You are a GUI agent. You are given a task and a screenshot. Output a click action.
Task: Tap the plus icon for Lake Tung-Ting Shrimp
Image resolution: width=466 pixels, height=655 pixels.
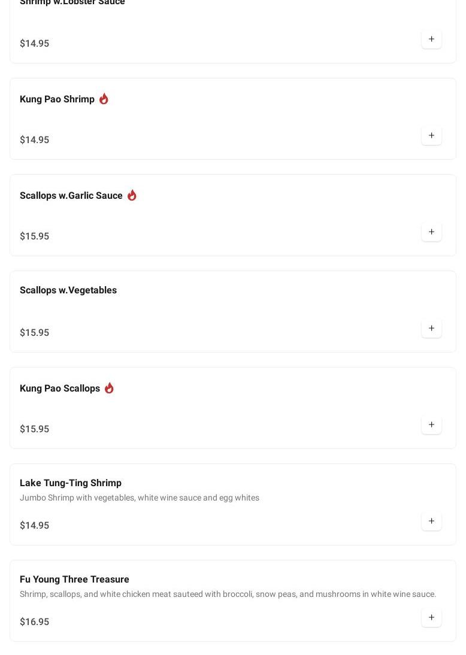click(x=431, y=521)
